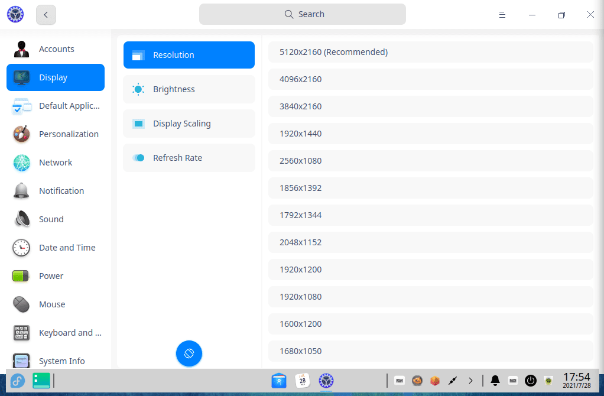The height and width of the screenshot is (396, 604).
Task: Select 3840x2160 resolution
Action: tap(431, 106)
